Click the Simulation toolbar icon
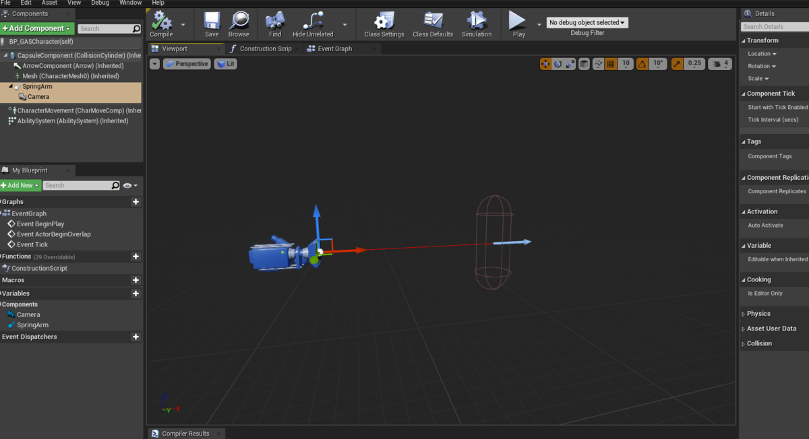The width and height of the screenshot is (809, 439). (x=477, y=20)
